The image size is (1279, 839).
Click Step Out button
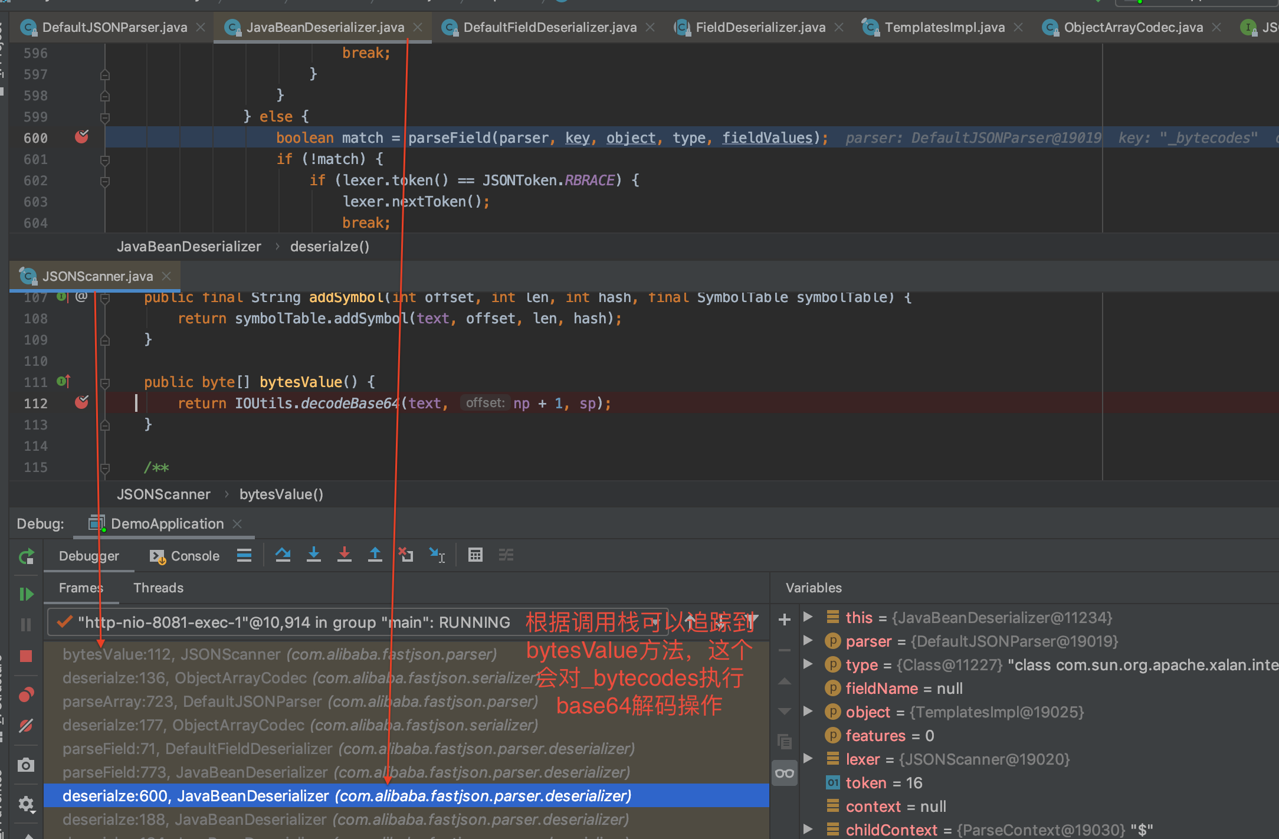375,555
